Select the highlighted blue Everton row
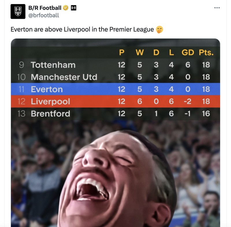The image size is (231, 227). [x=115, y=89]
